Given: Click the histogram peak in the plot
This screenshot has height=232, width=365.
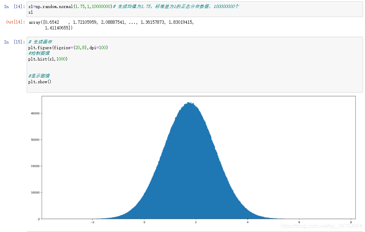Looking at the screenshot, I should (190, 103).
